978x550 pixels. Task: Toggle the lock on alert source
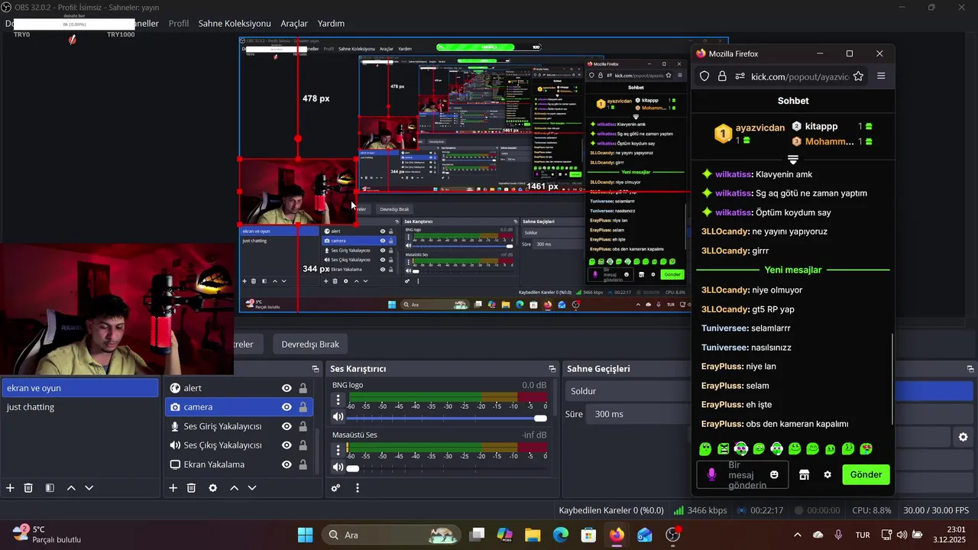coord(303,388)
